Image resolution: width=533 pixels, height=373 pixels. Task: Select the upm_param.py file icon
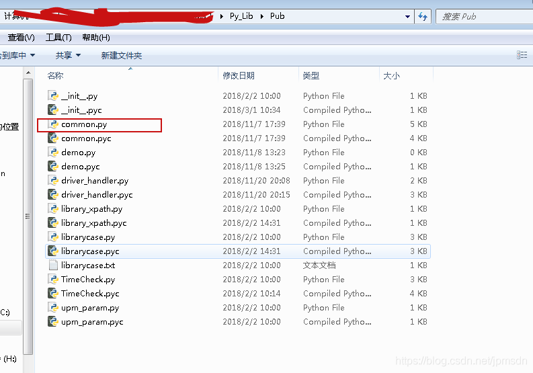[53, 307]
